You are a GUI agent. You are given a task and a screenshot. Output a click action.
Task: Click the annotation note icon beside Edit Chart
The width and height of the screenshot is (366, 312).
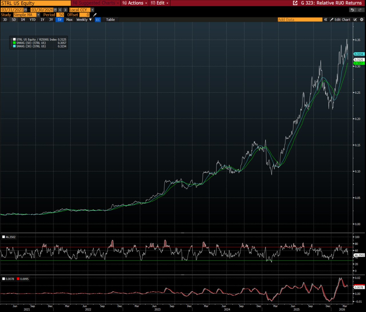tap(355, 19)
